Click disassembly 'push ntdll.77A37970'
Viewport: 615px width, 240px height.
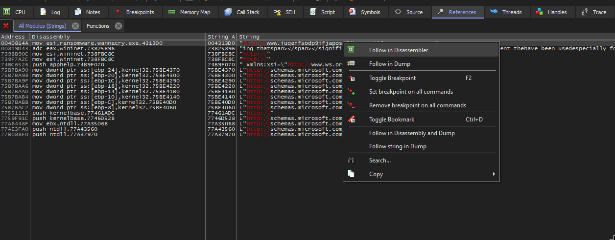(x=65, y=134)
